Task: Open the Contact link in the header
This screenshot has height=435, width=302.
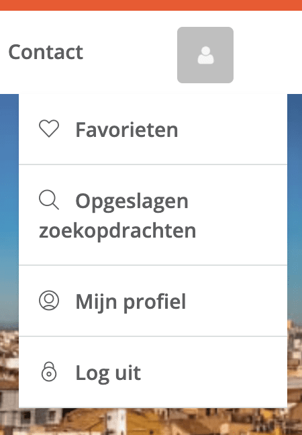Action: [x=46, y=52]
